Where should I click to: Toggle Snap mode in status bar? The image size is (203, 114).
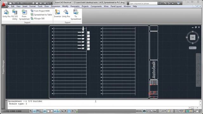click(34, 111)
